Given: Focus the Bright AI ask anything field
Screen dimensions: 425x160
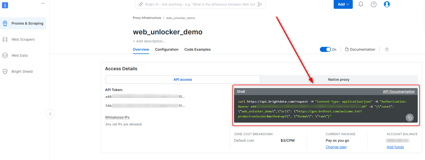Looking at the screenshot, I should click(x=200, y=4).
